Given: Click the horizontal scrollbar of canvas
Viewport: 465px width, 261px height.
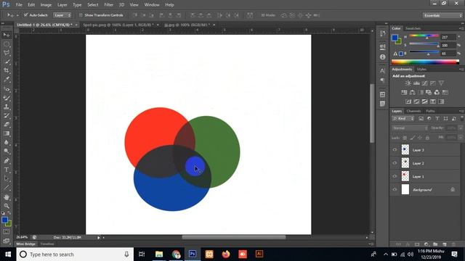Looking at the screenshot, I should pos(234,237).
